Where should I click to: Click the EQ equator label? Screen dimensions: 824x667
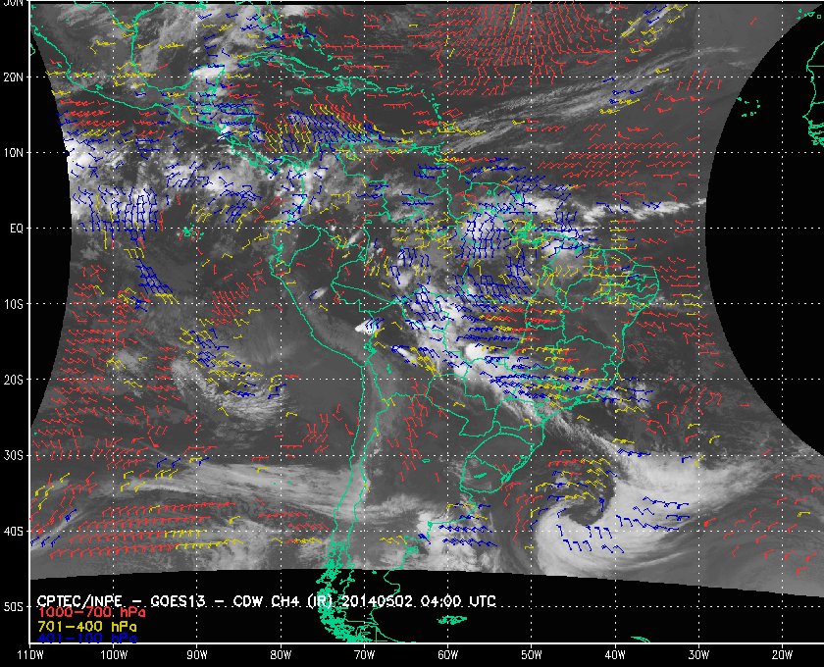point(17,229)
